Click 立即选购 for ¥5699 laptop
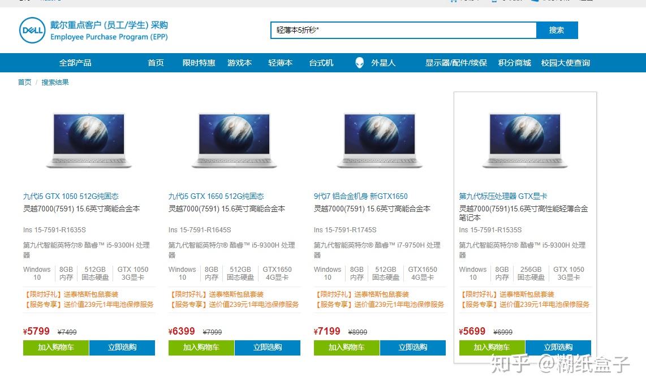The width and height of the screenshot is (646, 390). 558,348
